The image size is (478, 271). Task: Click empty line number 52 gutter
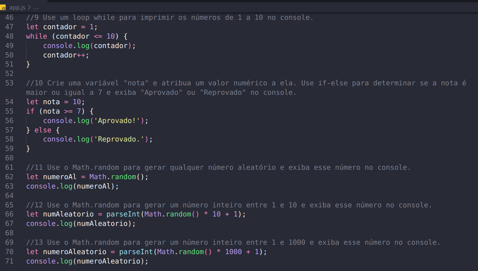(x=9, y=74)
